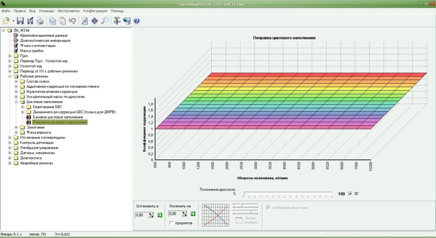
Task: Click the lower interpolation slider
Action: [245, 212]
